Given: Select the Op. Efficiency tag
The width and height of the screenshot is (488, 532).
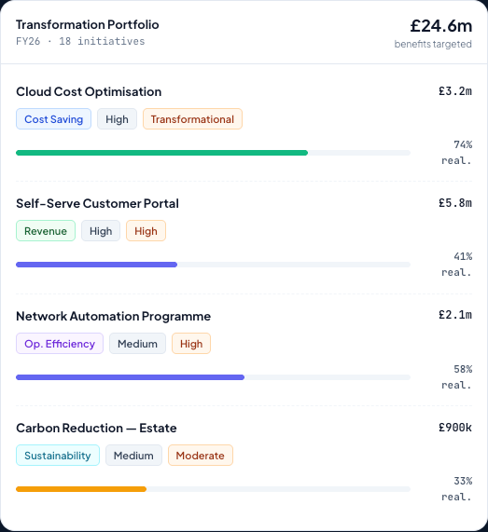Looking at the screenshot, I should point(60,344).
